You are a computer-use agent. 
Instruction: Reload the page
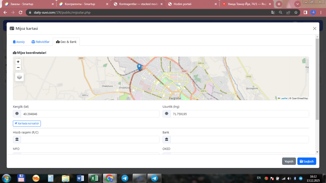(21, 12)
